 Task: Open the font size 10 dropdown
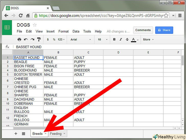pos(103,39)
